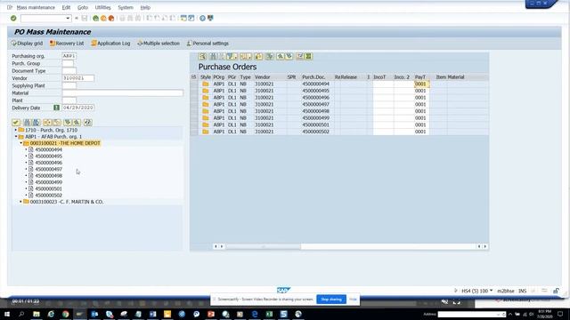Open Chrome from the Windows taskbar
This screenshot has width=570, height=320.
(65, 314)
